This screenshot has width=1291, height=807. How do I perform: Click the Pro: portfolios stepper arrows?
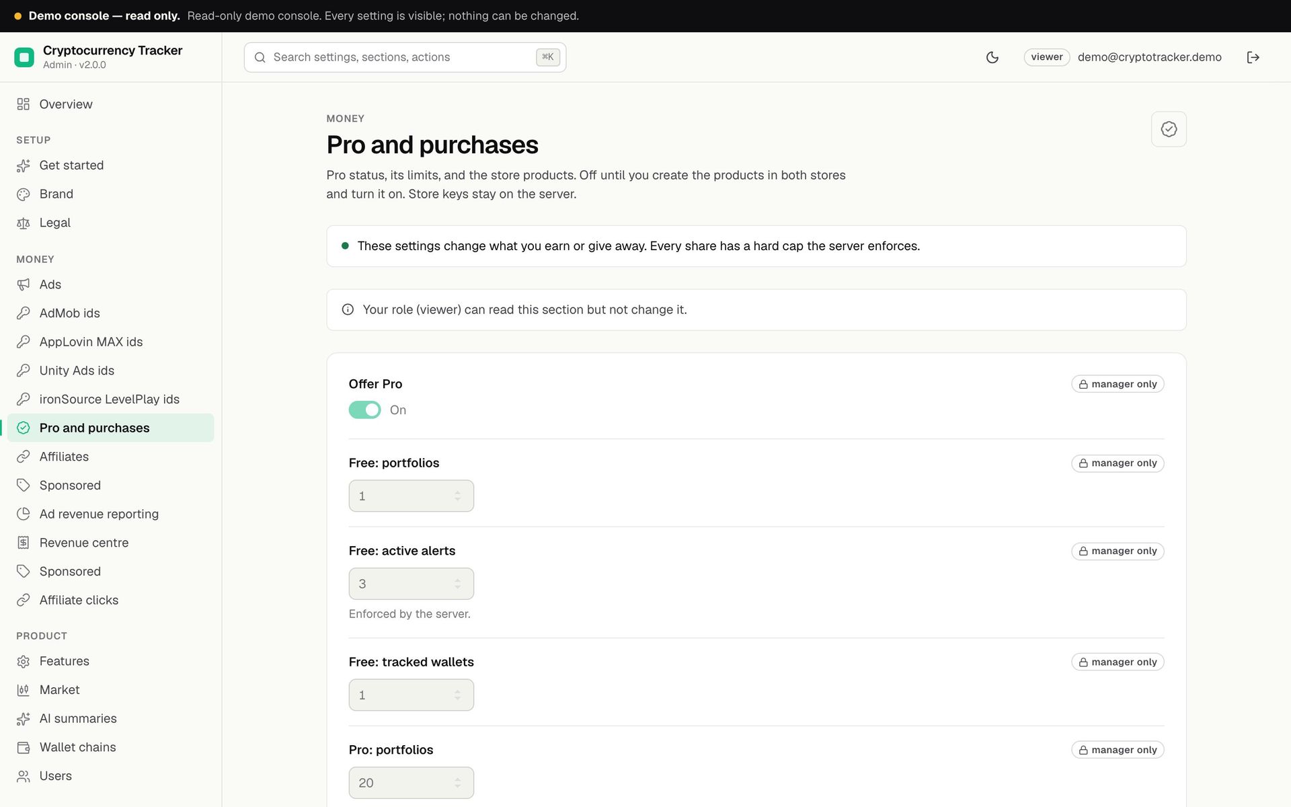pyautogui.click(x=457, y=783)
